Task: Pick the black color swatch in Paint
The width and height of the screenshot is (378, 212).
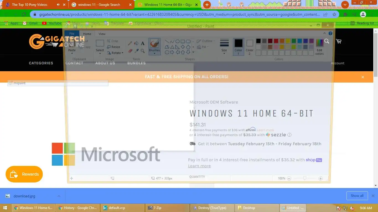Action: (x=258, y=41)
